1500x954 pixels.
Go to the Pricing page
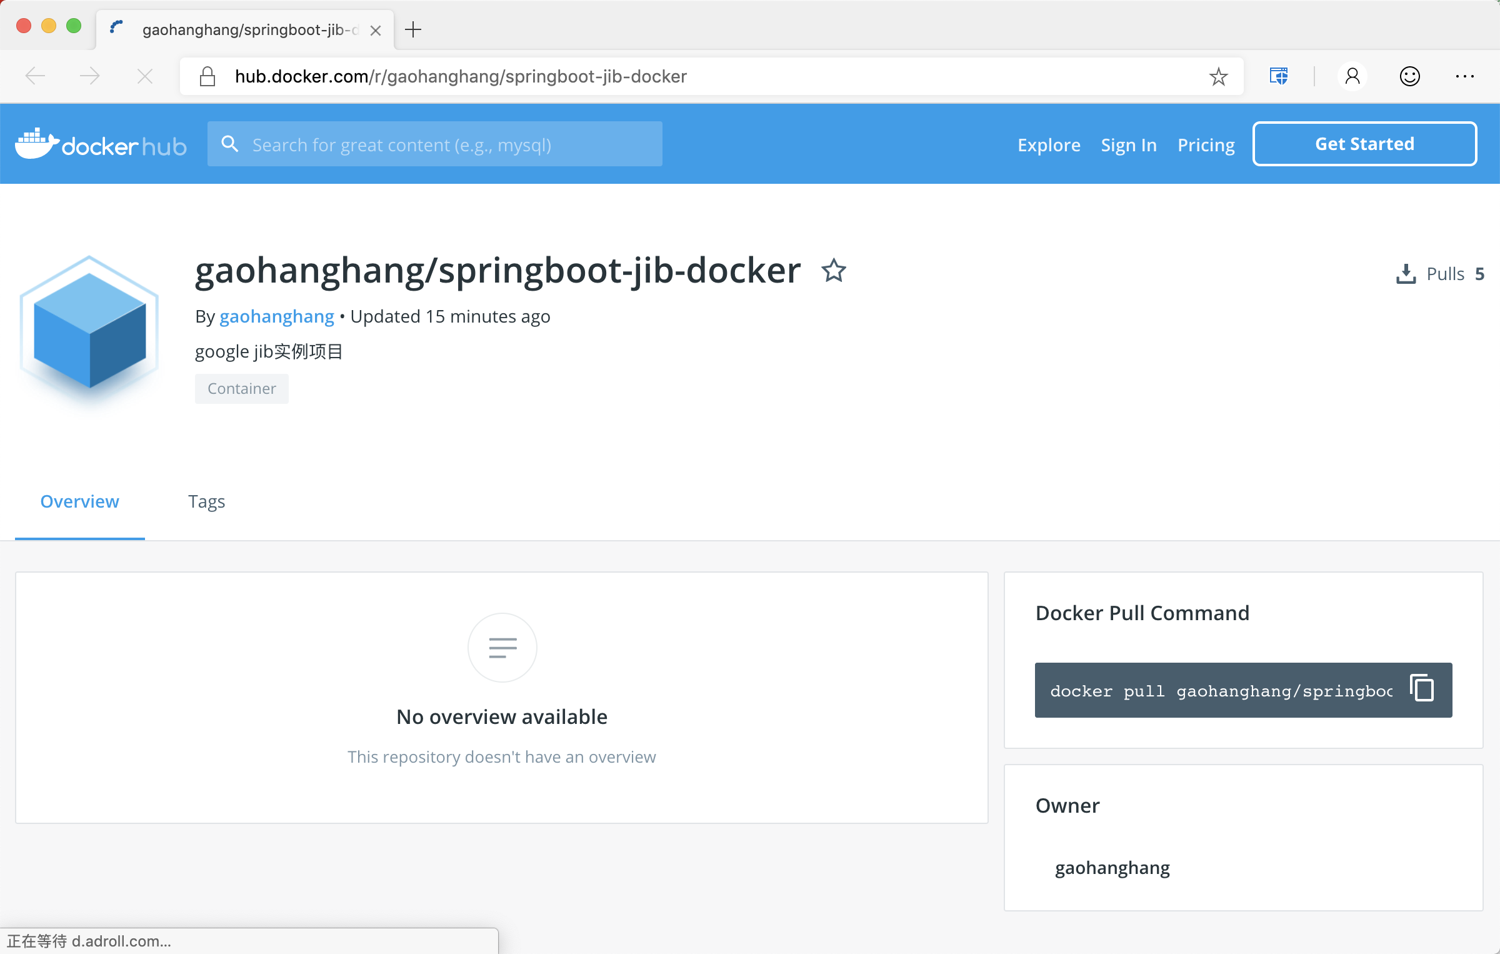1206,145
